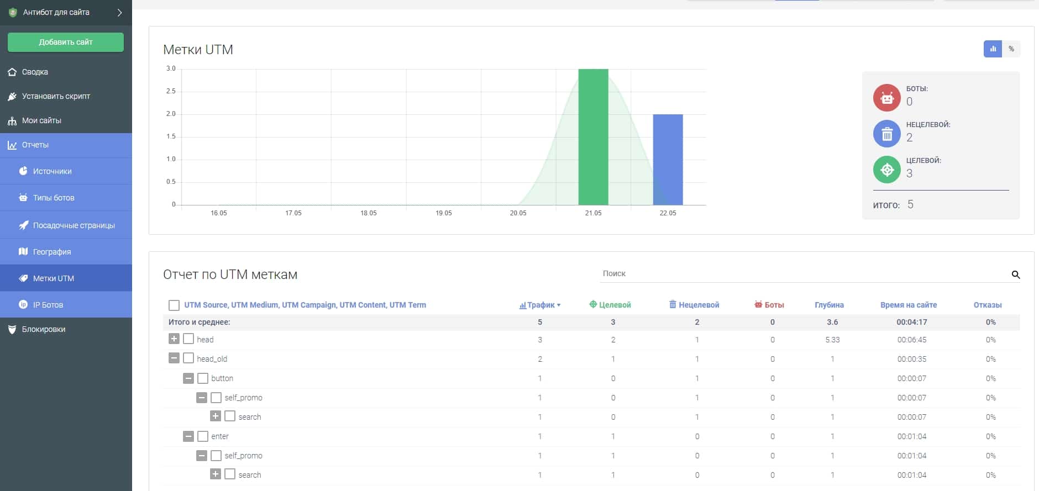Click the pie chart icon for Источники
This screenshot has width=1039, height=491.
[23, 171]
